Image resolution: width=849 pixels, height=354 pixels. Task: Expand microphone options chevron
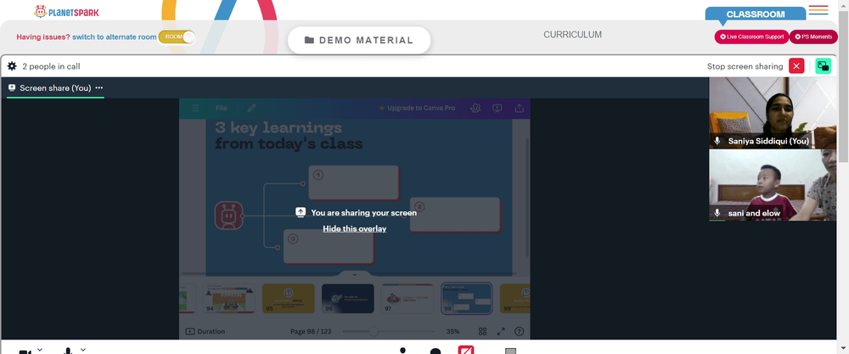pos(83,349)
